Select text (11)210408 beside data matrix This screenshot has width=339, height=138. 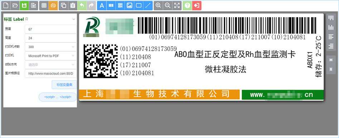[135, 57]
